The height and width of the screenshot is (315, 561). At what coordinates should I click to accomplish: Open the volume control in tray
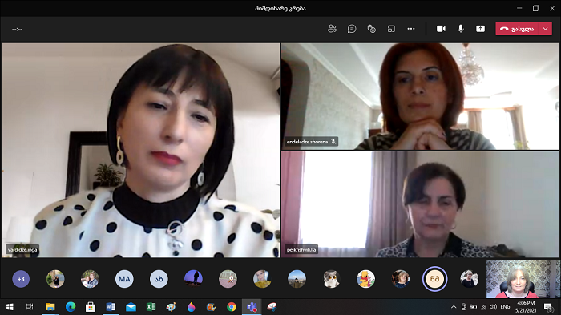pos(493,307)
